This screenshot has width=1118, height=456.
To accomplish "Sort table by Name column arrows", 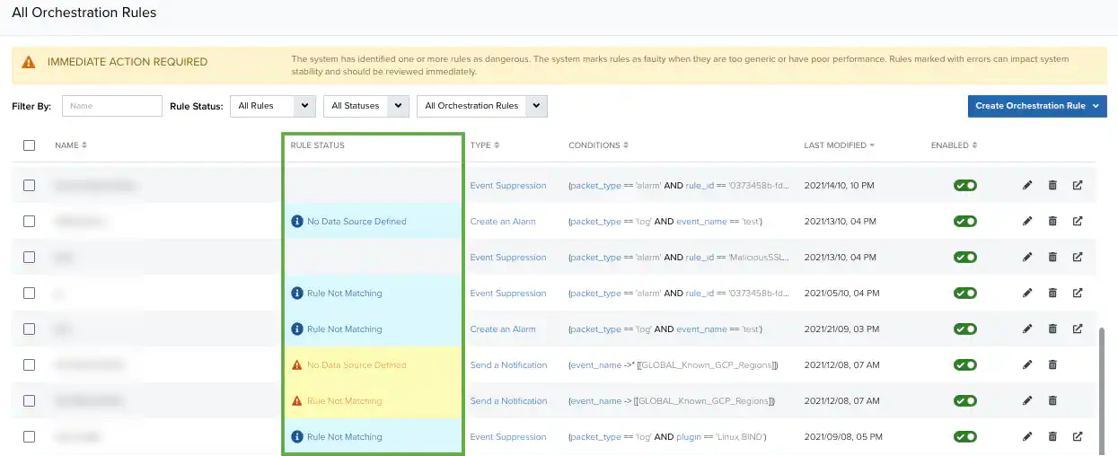I will [x=84, y=145].
